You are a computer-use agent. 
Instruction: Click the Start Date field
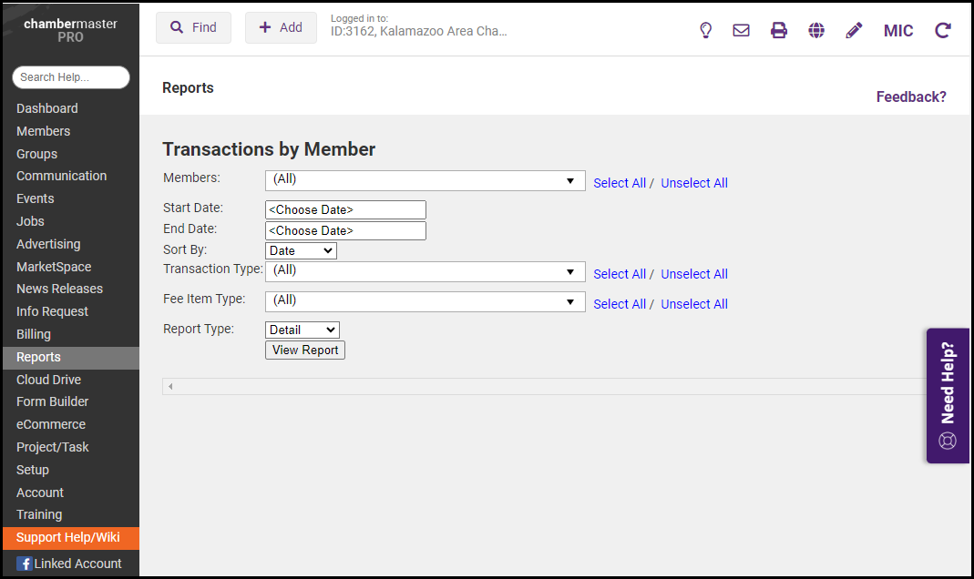pyautogui.click(x=345, y=209)
